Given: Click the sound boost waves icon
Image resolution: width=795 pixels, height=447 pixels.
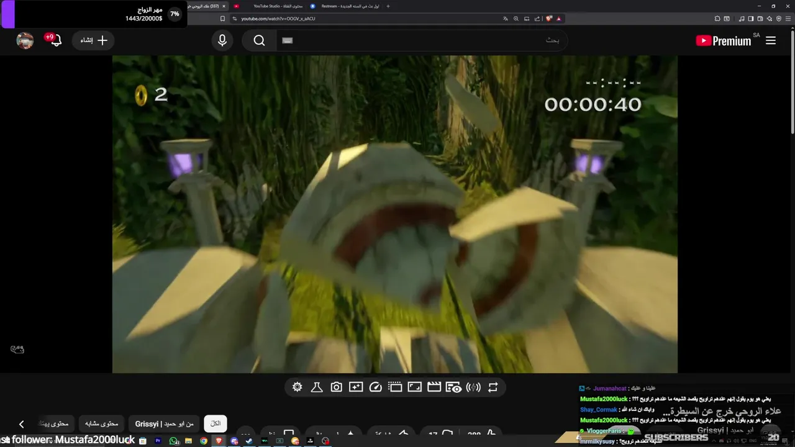Looking at the screenshot, I should point(473,387).
